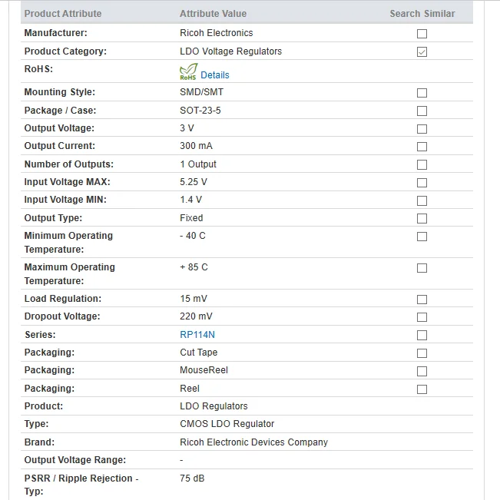Image resolution: width=500 pixels, height=500 pixels.
Task: Select the 5.25 V input voltage value
Action: click(x=194, y=182)
